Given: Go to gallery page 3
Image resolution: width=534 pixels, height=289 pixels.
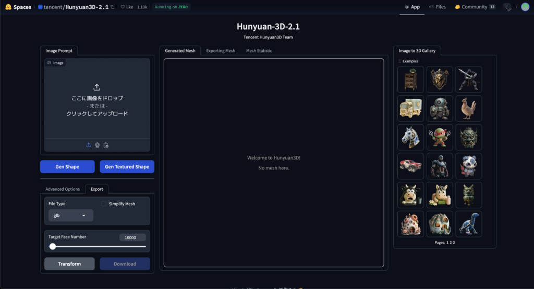Looking at the screenshot, I should tap(454, 242).
